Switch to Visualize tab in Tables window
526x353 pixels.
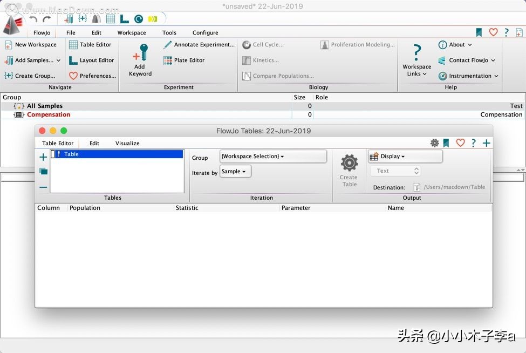[x=127, y=143]
